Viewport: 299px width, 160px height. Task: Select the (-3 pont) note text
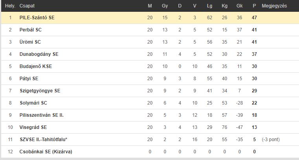pos(271,140)
